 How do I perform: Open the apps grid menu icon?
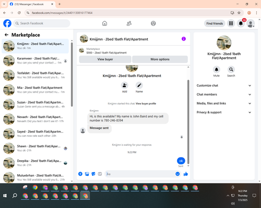[231, 23]
